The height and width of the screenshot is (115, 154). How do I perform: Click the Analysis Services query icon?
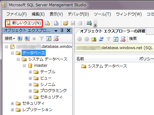pyautogui.click(x=56, y=23)
